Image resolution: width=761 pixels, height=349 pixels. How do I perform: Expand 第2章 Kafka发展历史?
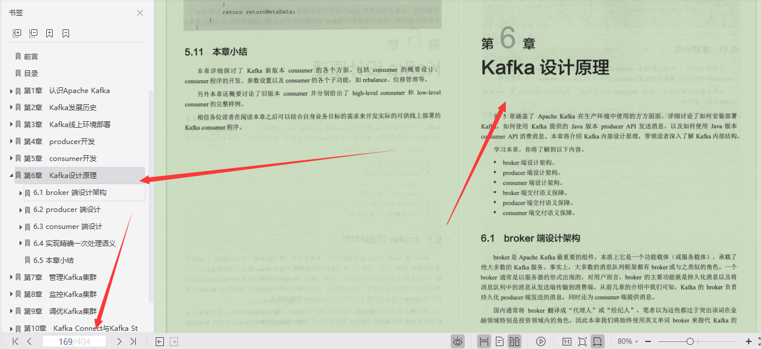tap(11, 108)
